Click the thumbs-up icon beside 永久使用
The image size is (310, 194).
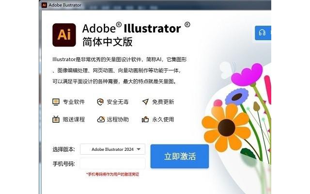145,119
